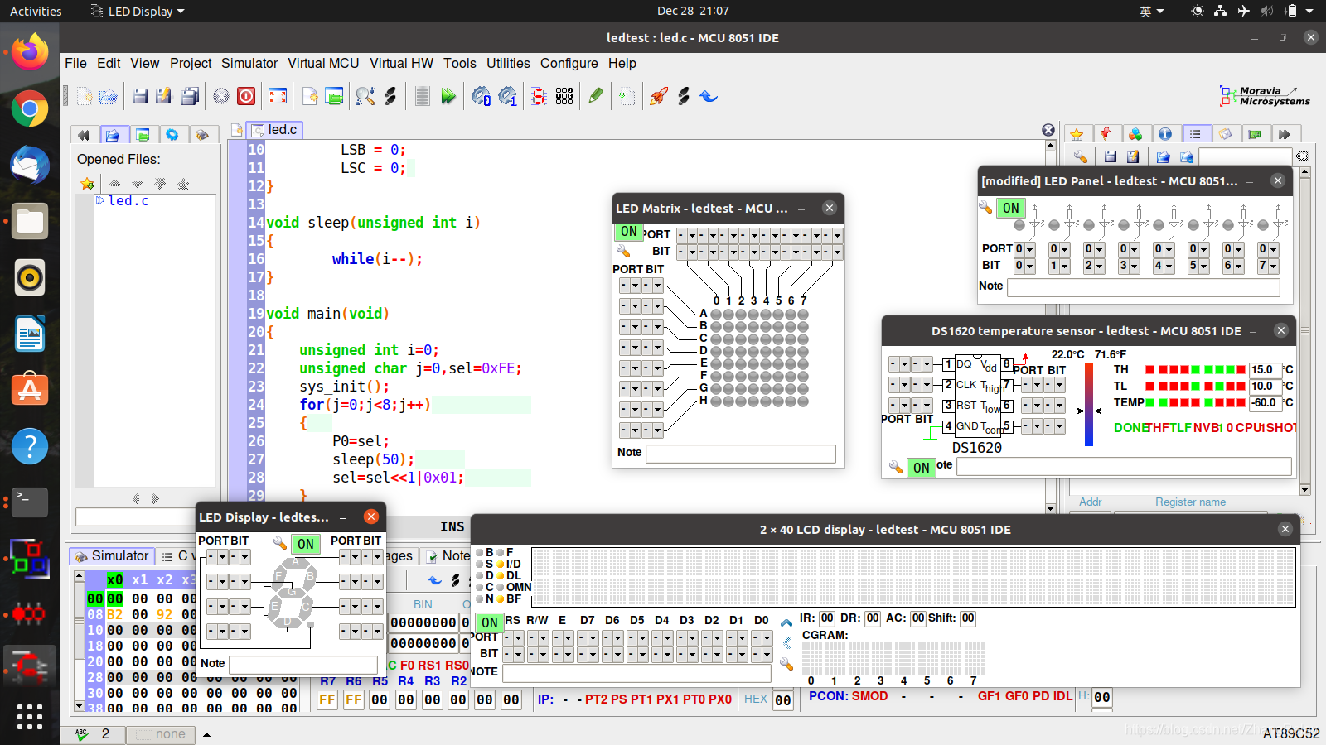The width and height of the screenshot is (1326, 745).
Task: Open the LED Display app menu in top bar
Action: click(x=138, y=12)
